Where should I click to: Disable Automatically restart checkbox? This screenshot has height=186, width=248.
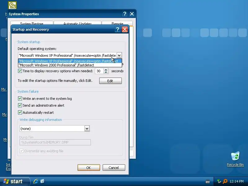point(20,113)
